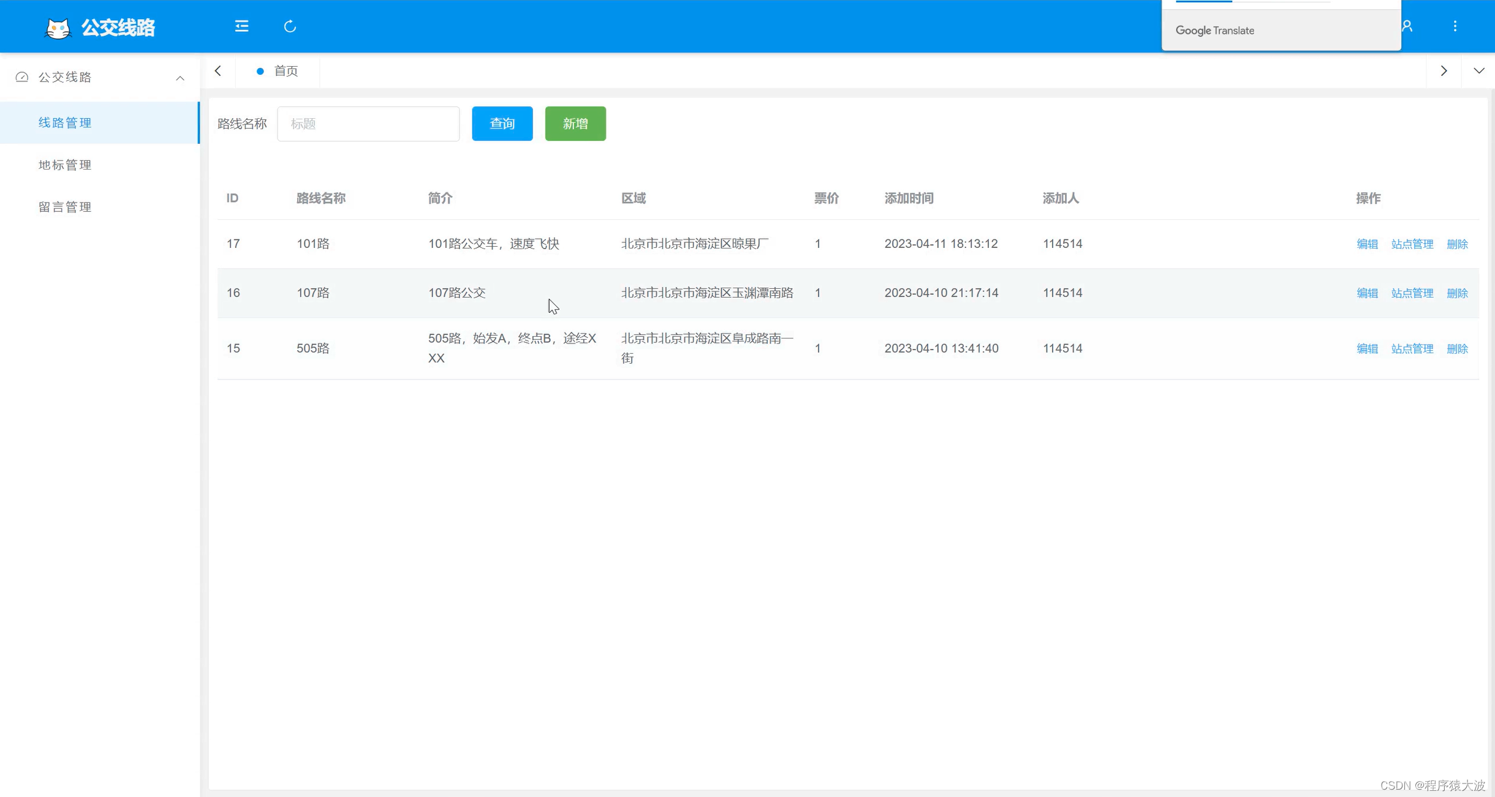Screen dimensions: 1495x797
Task: Click the blue 查询 button
Action: tap(502, 124)
